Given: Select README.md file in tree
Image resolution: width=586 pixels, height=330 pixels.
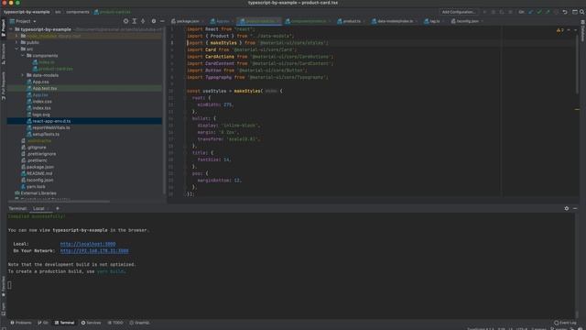Looking at the screenshot, I should (x=39, y=173).
